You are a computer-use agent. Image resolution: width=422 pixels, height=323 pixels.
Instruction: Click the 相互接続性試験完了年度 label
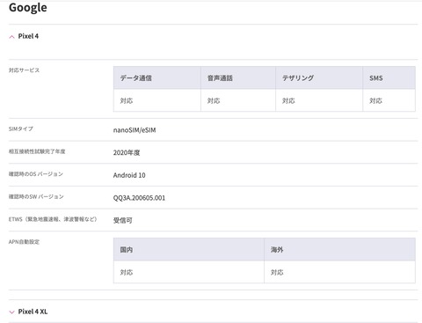click(x=37, y=151)
